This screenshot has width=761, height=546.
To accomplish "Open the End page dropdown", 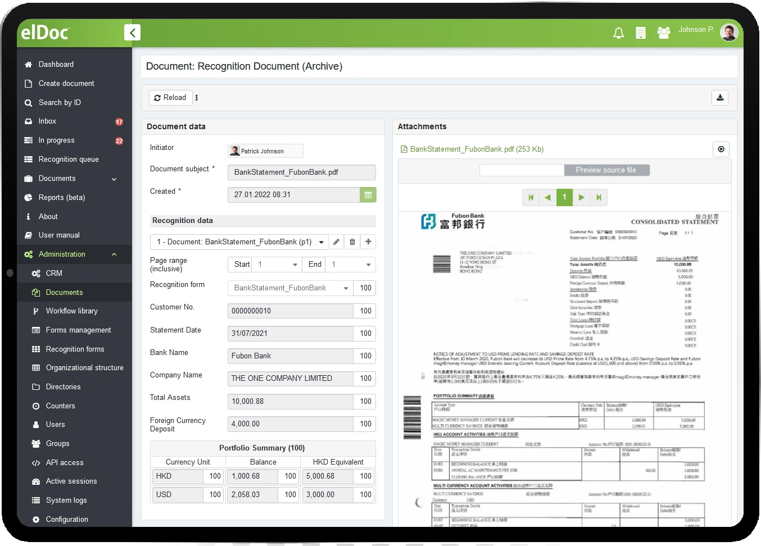I will click(x=351, y=265).
